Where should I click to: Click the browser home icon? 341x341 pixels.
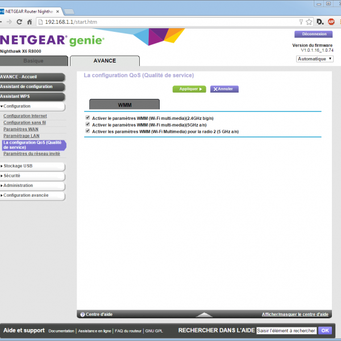30,22
